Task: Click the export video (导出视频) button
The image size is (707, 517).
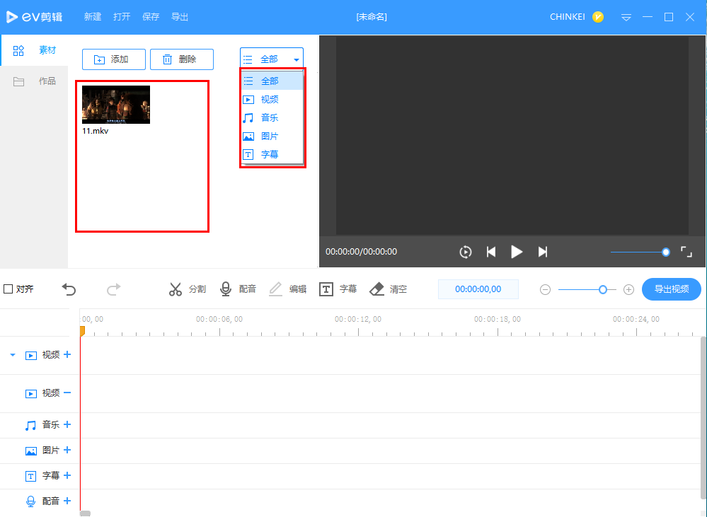Action: pyautogui.click(x=671, y=289)
